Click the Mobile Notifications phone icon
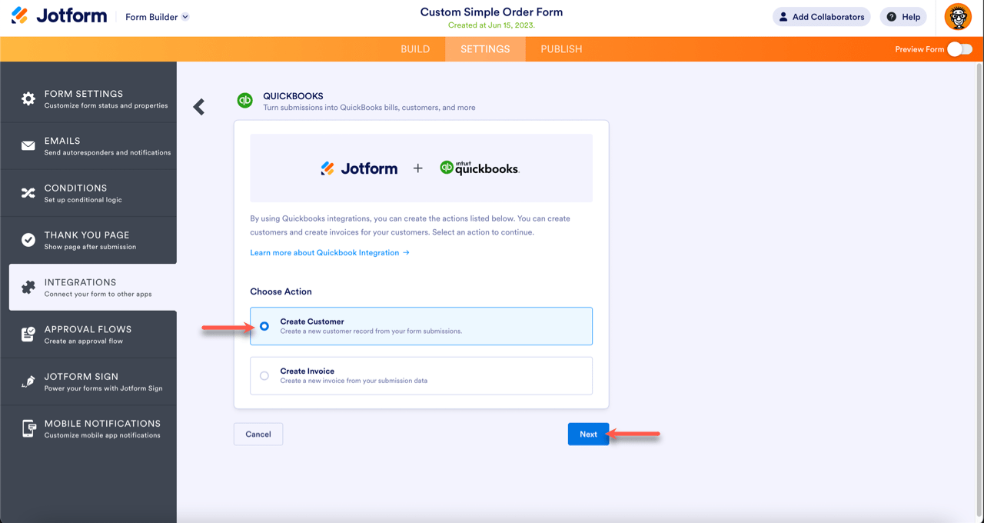 click(x=28, y=428)
